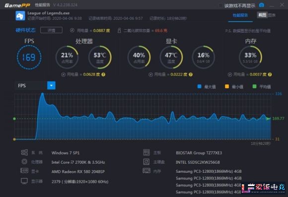Viewport: 288px width, 197px height.
Task: Click the processor chip icon in specs
Action: click(24, 162)
